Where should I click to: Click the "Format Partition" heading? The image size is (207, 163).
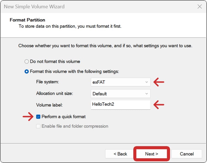coord(27,20)
